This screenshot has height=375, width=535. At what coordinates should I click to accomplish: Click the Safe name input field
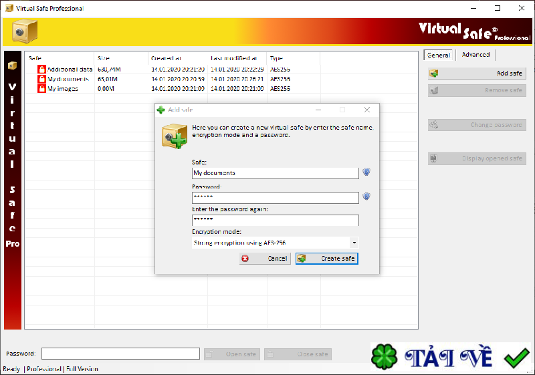tap(276, 173)
